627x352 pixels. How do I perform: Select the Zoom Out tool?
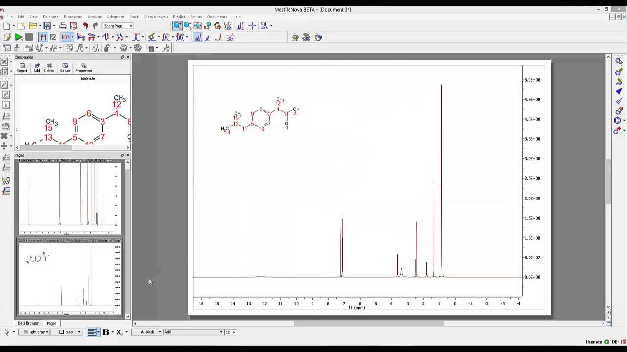tap(188, 26)
